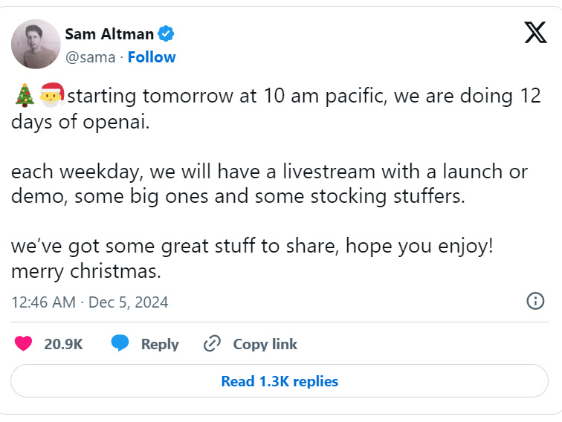The height and width of the screenshot is (422, 562).
Task: Open the Read 1.3K replies button
Action: pos(280,381)
